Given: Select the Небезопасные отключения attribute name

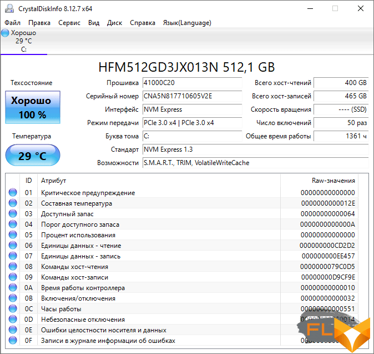Looking at the screenshot, I should [x=83, y=320].
